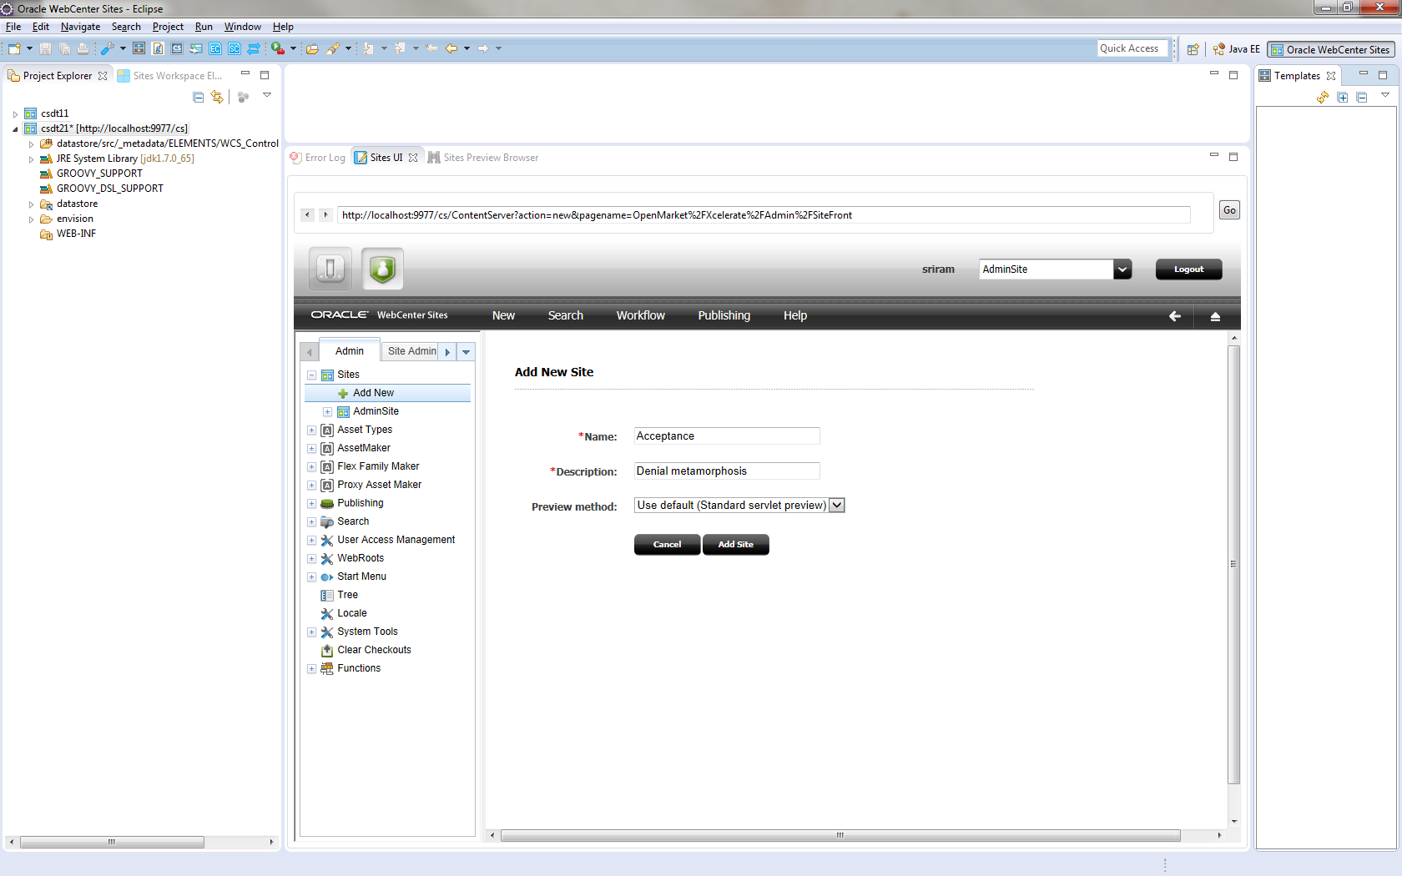Screen dimensions: 1402x876
Task: Expand the csdt11 project
Action: pyautogui.click(x=15, y=114)
